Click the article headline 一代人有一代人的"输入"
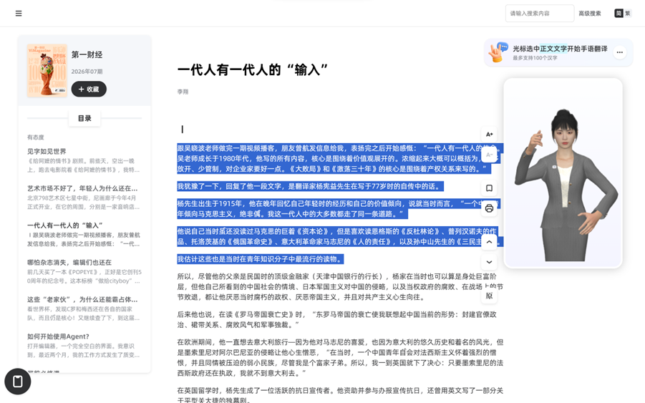645x403 pixels. (252, 69)
